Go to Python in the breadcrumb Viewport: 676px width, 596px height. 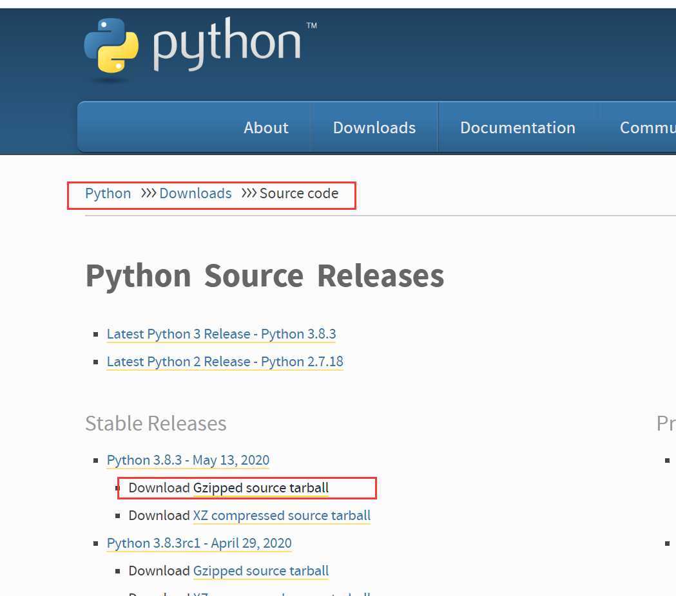pyautogui.click(x=108, y=194)
